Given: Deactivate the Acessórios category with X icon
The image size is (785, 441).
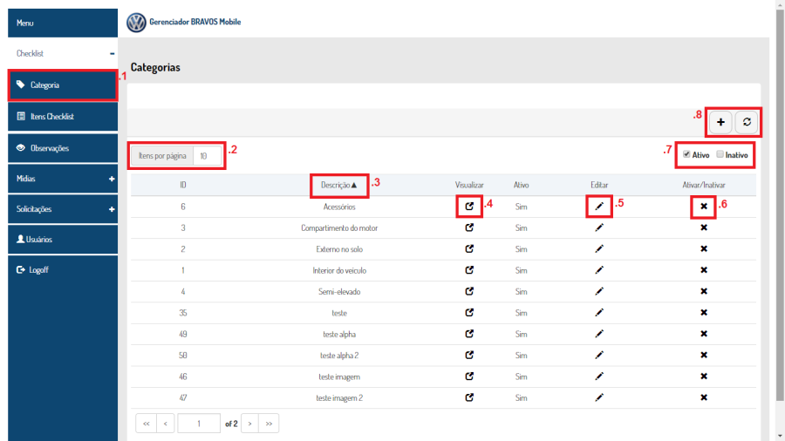Looking at the screenshot, I should pos(704,207).
